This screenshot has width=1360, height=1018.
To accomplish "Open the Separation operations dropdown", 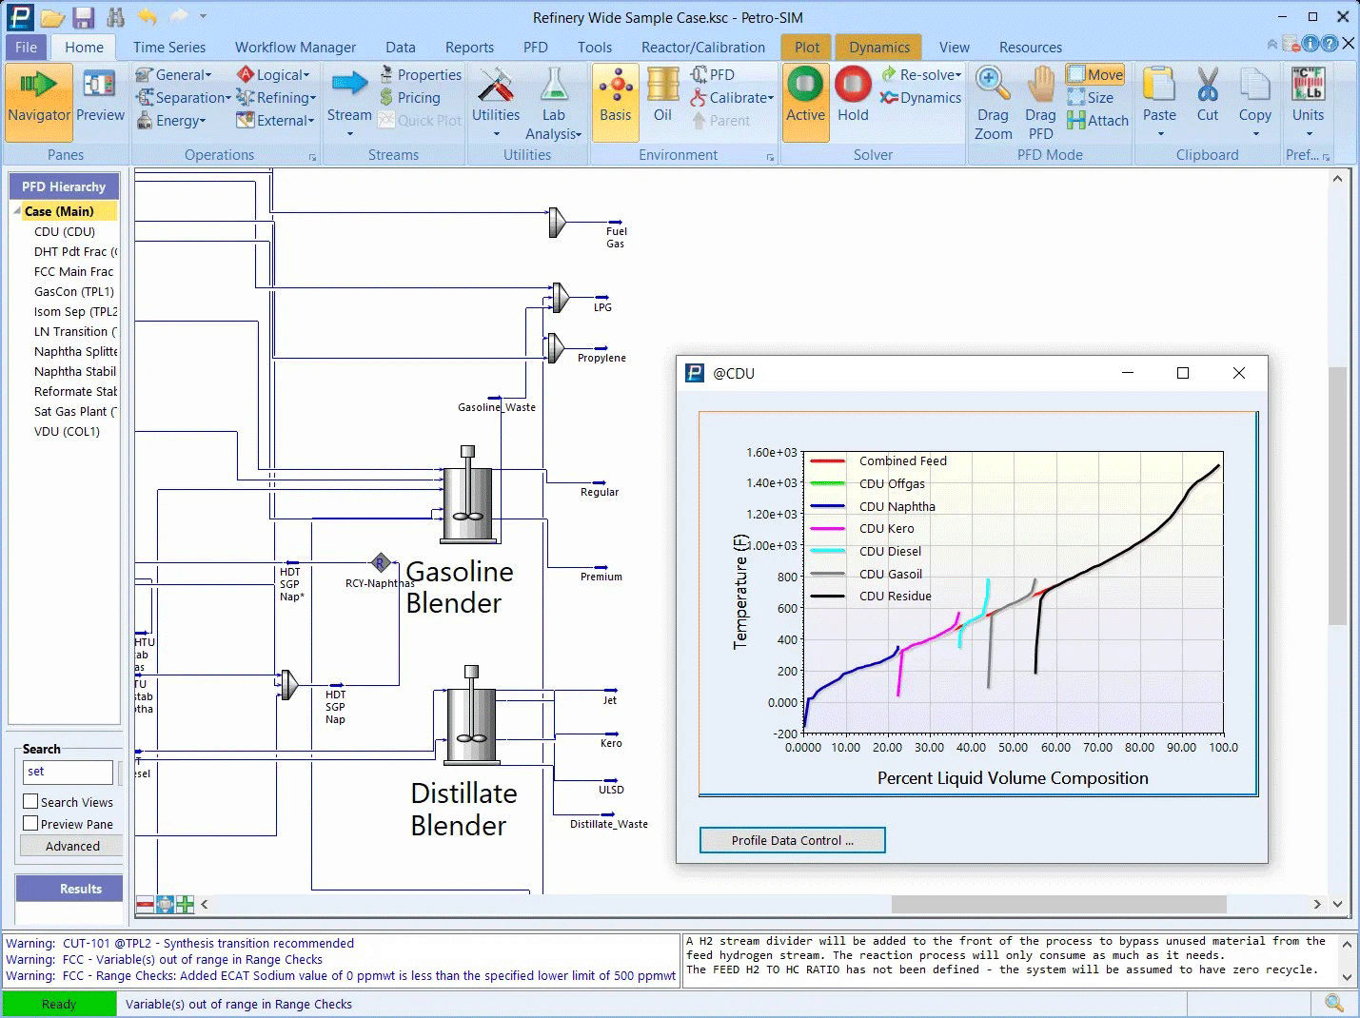I will (184, 97).
